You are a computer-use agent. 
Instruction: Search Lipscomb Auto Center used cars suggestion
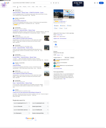click(22, 110)
